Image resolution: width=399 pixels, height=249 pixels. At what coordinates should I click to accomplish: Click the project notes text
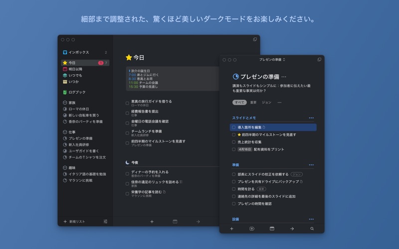pos(271,88)
